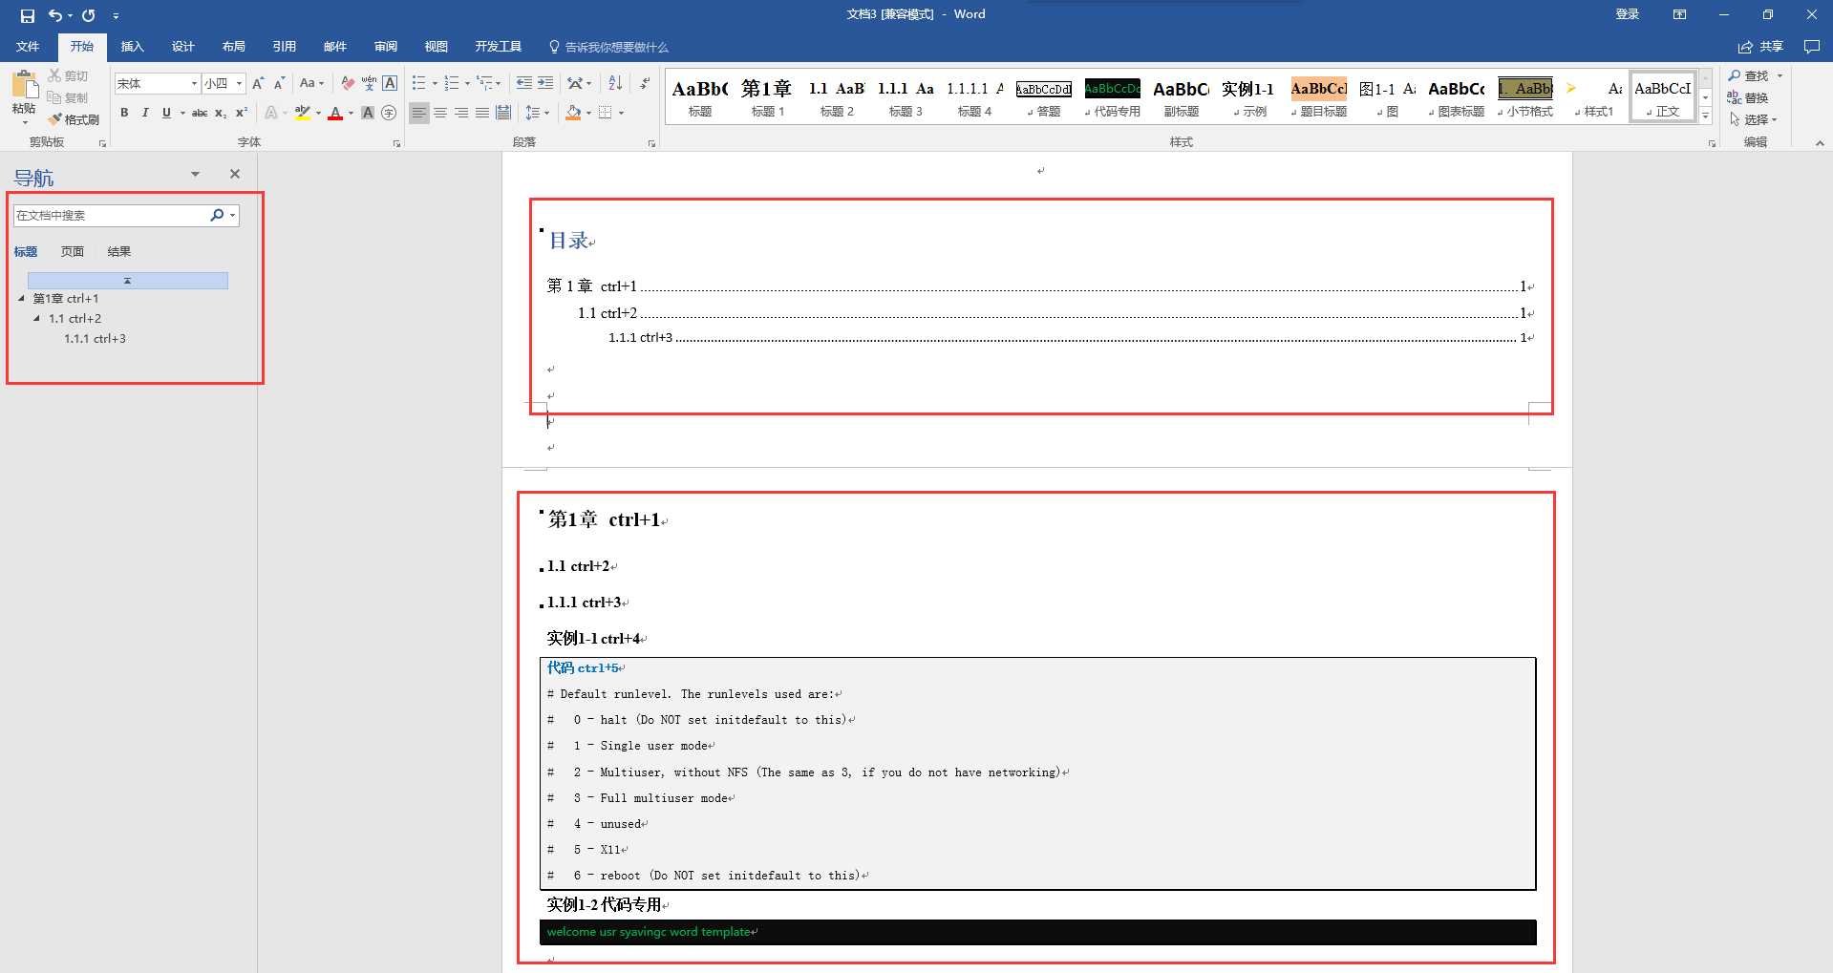The image size is (1833, 973).
Task: Open the 文件 (File) tab
Action: [x=28, y=46]
